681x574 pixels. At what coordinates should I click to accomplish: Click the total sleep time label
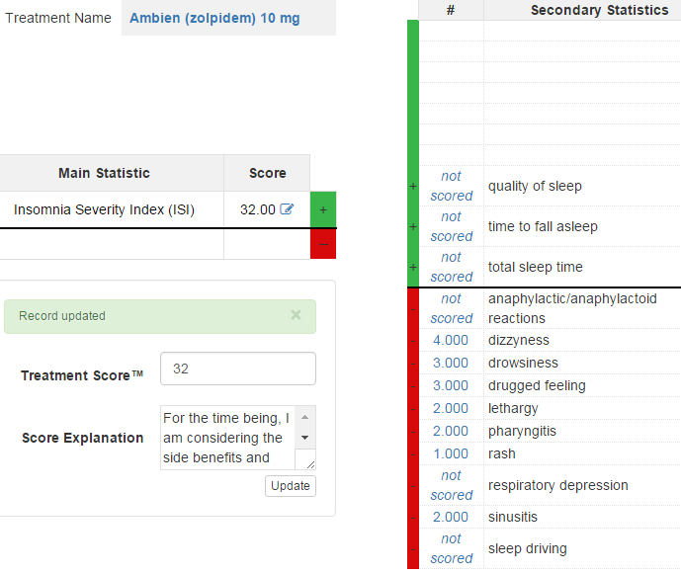(536, 267)
